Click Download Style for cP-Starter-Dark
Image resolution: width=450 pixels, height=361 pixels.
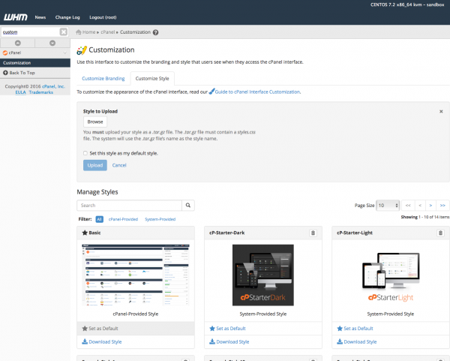pos(232,341)
